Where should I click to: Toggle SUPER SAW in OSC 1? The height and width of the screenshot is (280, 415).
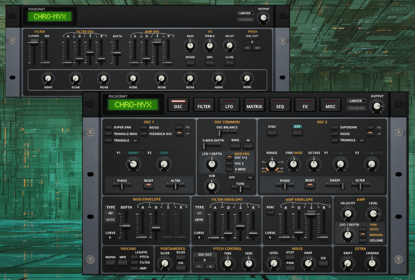click(x=108, y=128)
